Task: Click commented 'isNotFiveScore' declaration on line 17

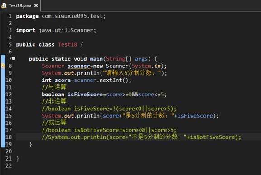Action: [x=109, y=130]
